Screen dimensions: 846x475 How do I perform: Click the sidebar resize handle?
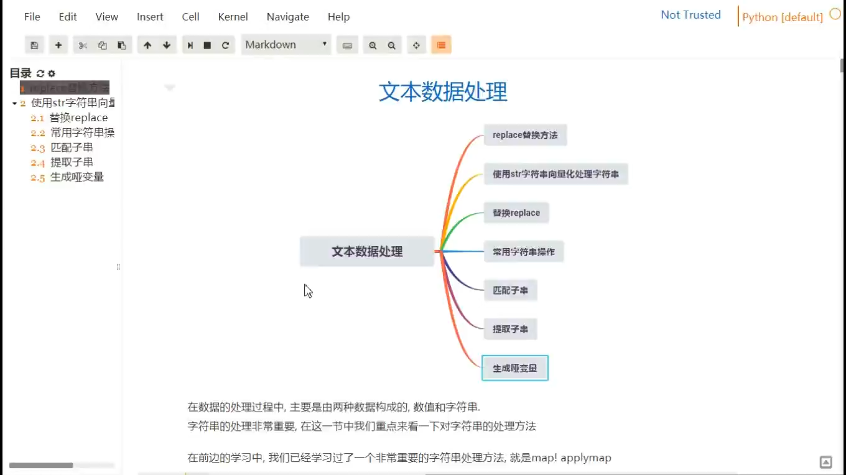(x=118, y=267)
